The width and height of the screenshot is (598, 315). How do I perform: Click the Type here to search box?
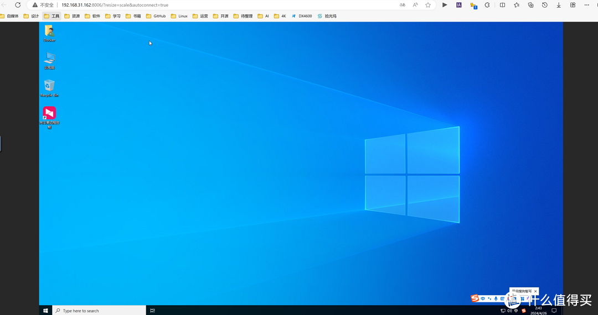coord(99,311)
